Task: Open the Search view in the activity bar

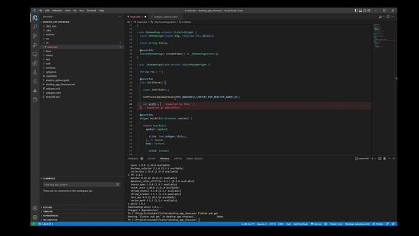Action: pos(35,27)
